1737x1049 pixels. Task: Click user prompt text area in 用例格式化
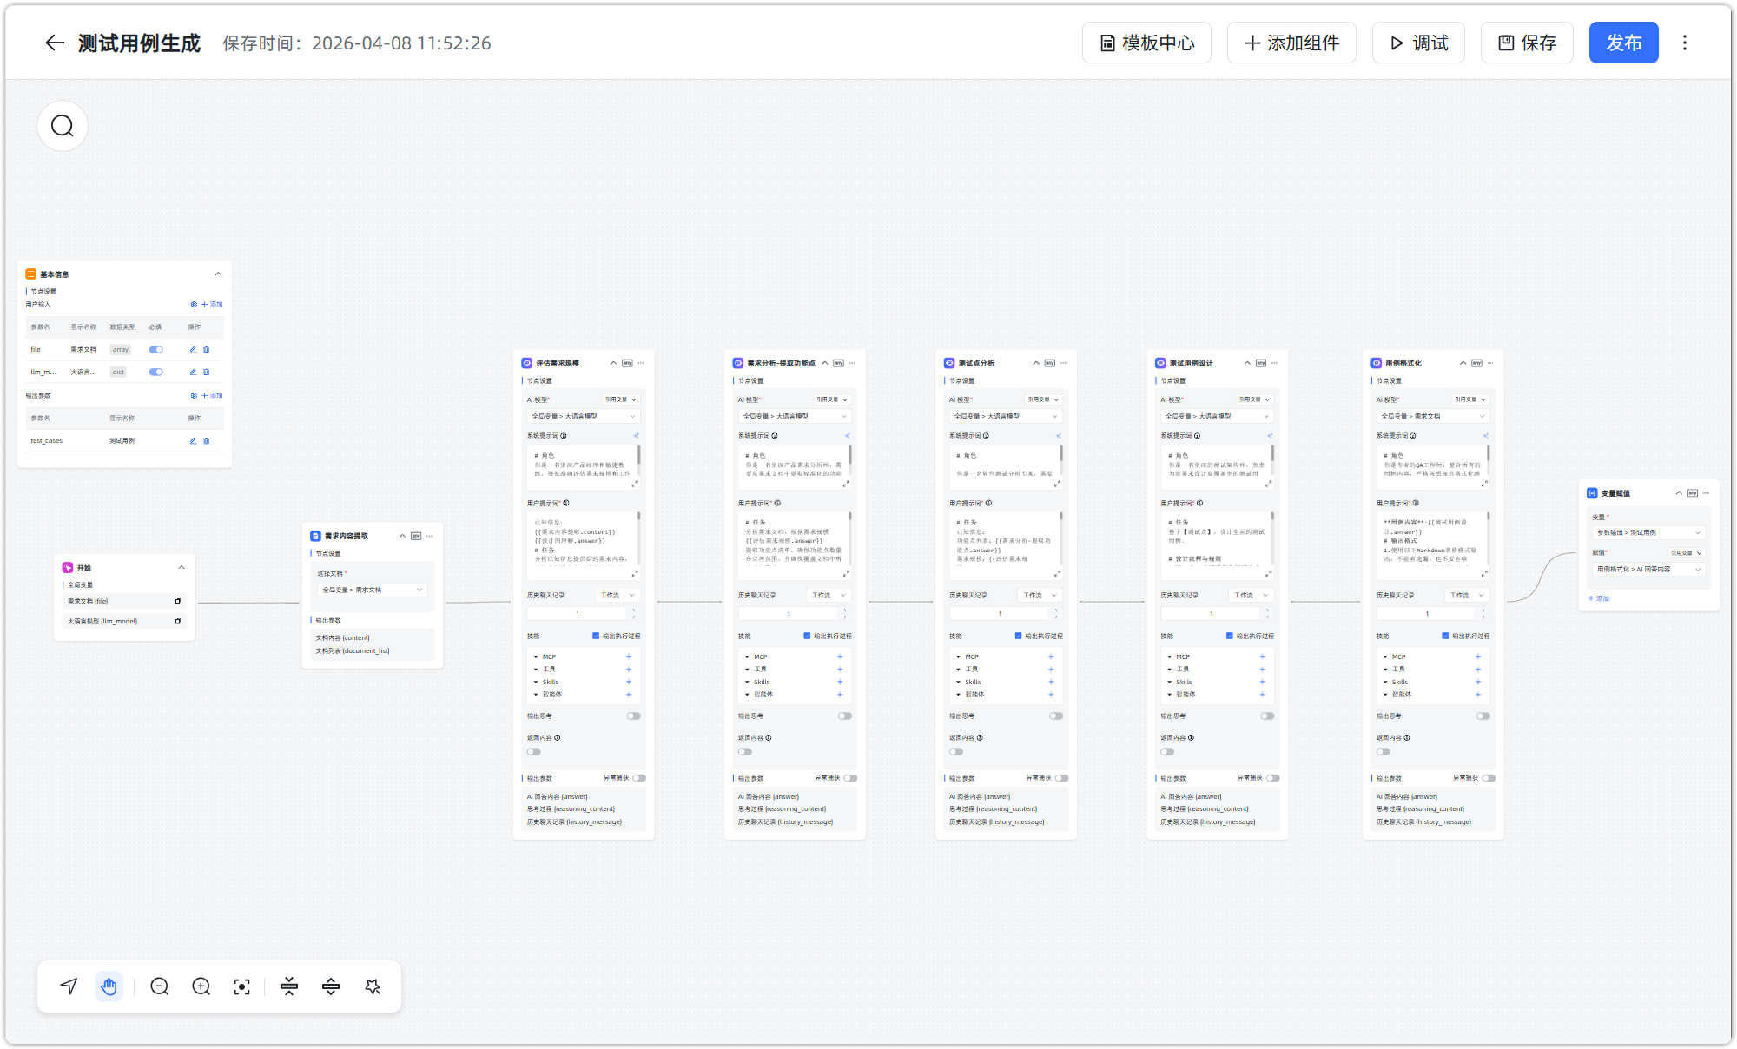[1432, 544]
